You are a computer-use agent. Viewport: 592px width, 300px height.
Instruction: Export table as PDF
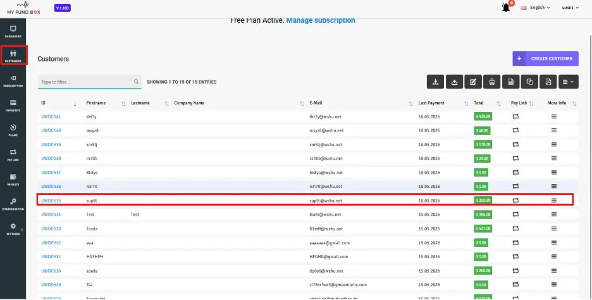pos(548,82)
